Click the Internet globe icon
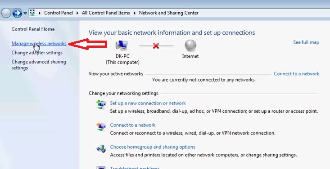330x169 pixels. 190,46
